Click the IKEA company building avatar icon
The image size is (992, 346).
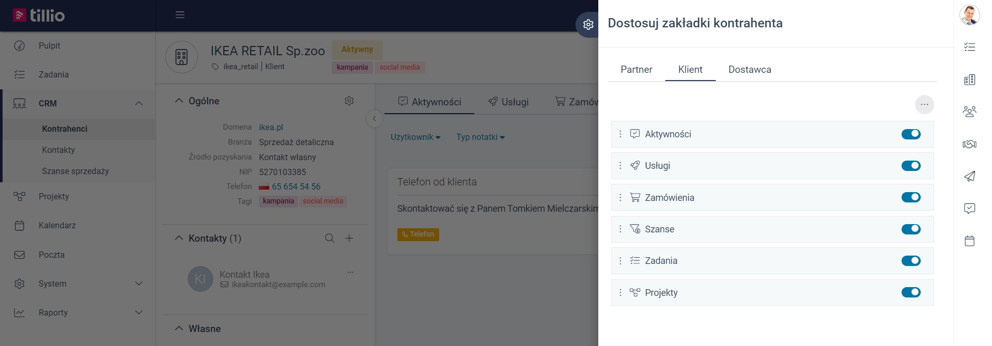(x=181, y=57)
